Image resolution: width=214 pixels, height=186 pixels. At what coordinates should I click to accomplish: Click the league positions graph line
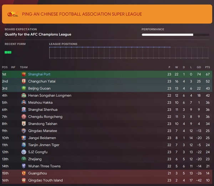coord(110,47)
